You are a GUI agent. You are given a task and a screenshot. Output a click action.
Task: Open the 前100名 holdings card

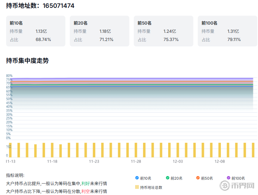click(x=227, y=31)
